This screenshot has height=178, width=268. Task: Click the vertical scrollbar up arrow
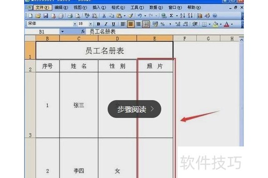[241, 40]
